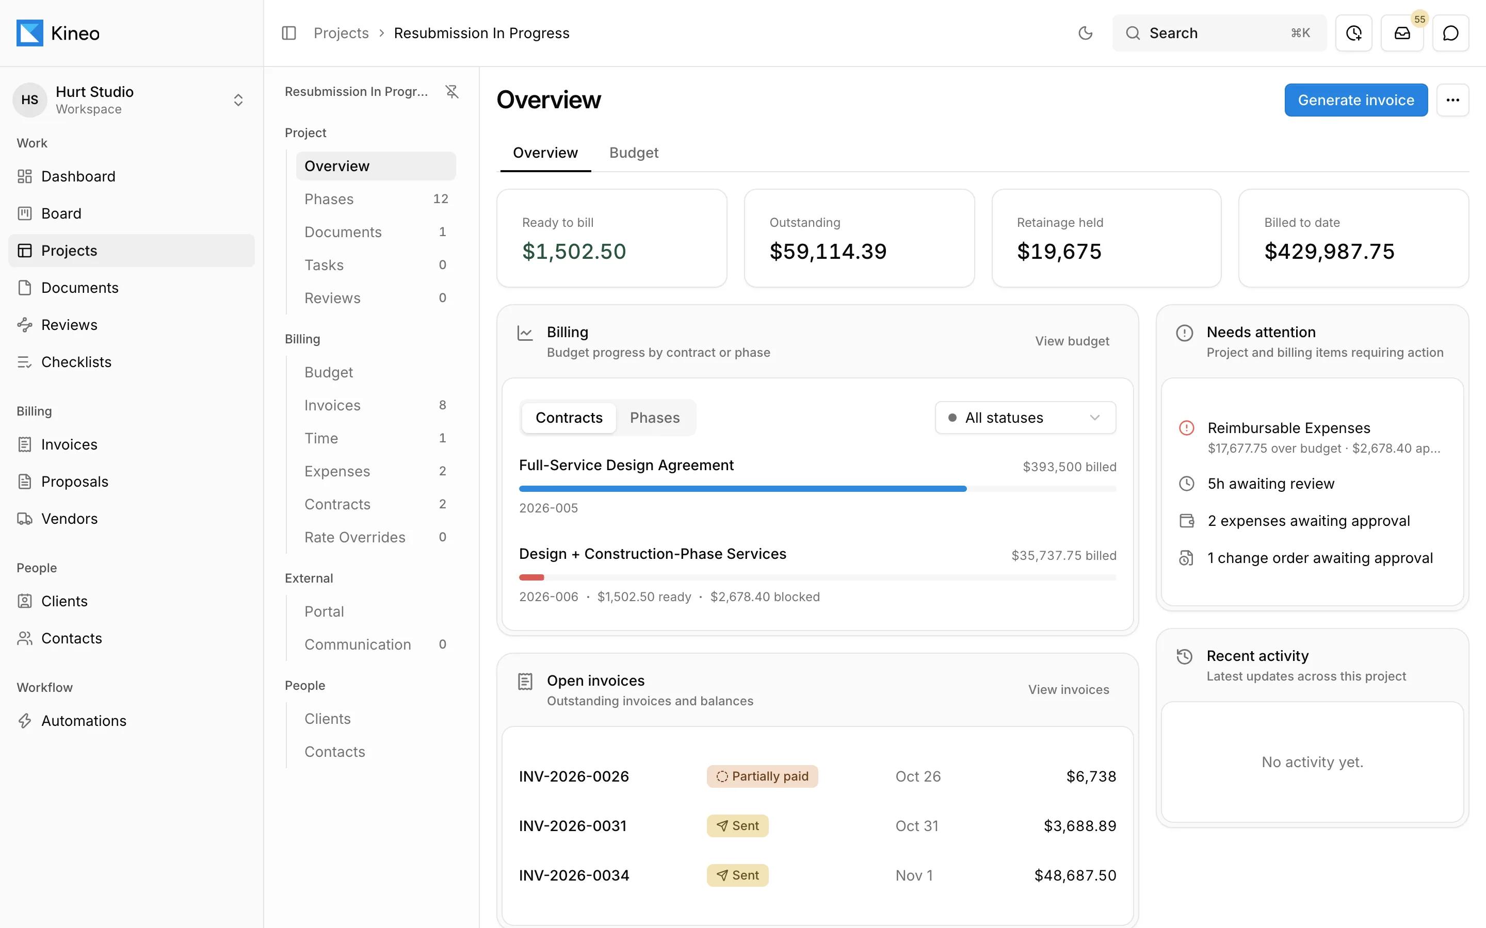Open project Invoices with count 8
This screenshot has height=928, width=1486.
(376, 405)
